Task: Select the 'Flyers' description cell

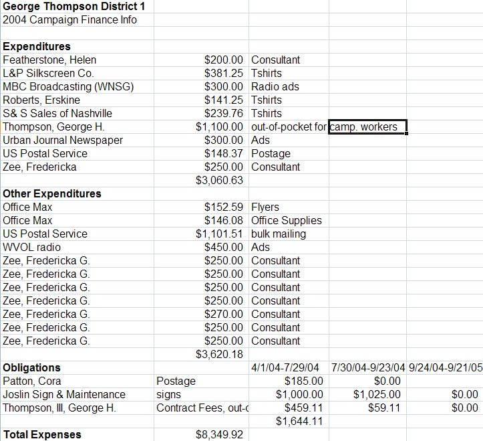Action: (x=289, y=207)
